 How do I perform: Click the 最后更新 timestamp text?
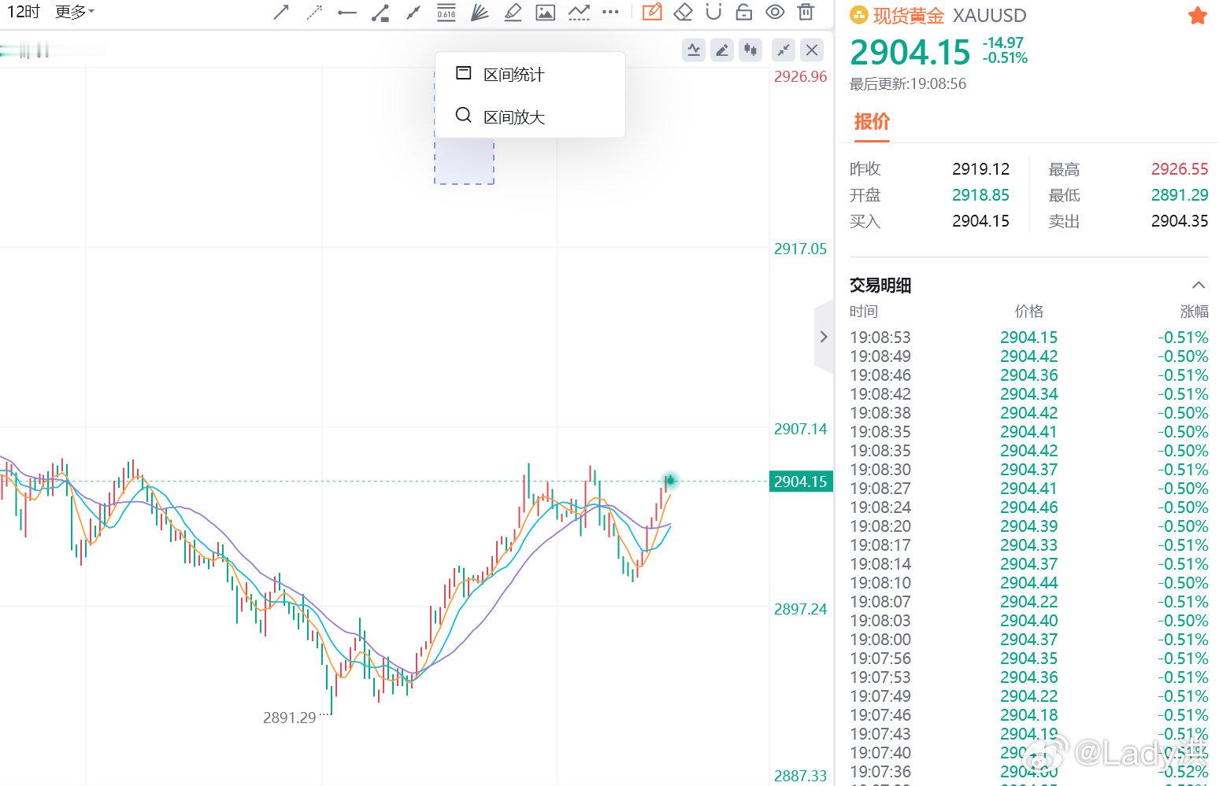click(x=908, y=84)
